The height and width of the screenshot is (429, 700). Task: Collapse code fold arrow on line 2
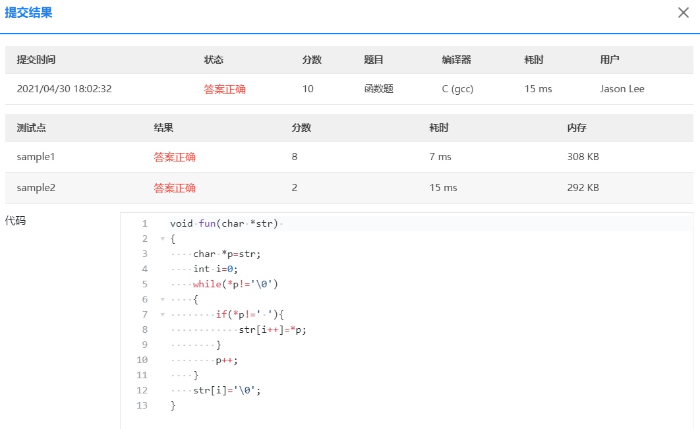pos(163,239)
